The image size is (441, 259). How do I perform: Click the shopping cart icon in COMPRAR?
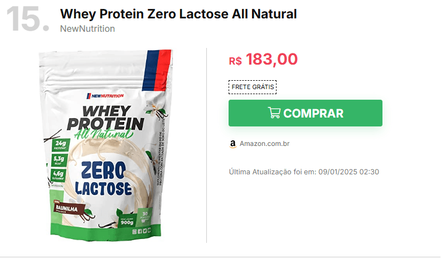(274, 113)
